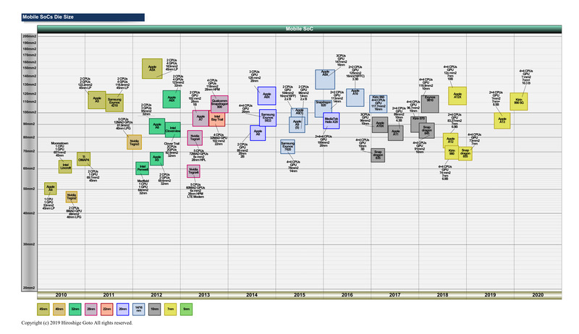The image size is (579, 334).
Task: Click the 30mm2 axis label
Action: tap(29, 244)
